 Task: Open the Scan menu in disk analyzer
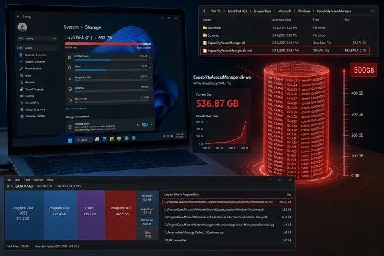coord(17,180)
